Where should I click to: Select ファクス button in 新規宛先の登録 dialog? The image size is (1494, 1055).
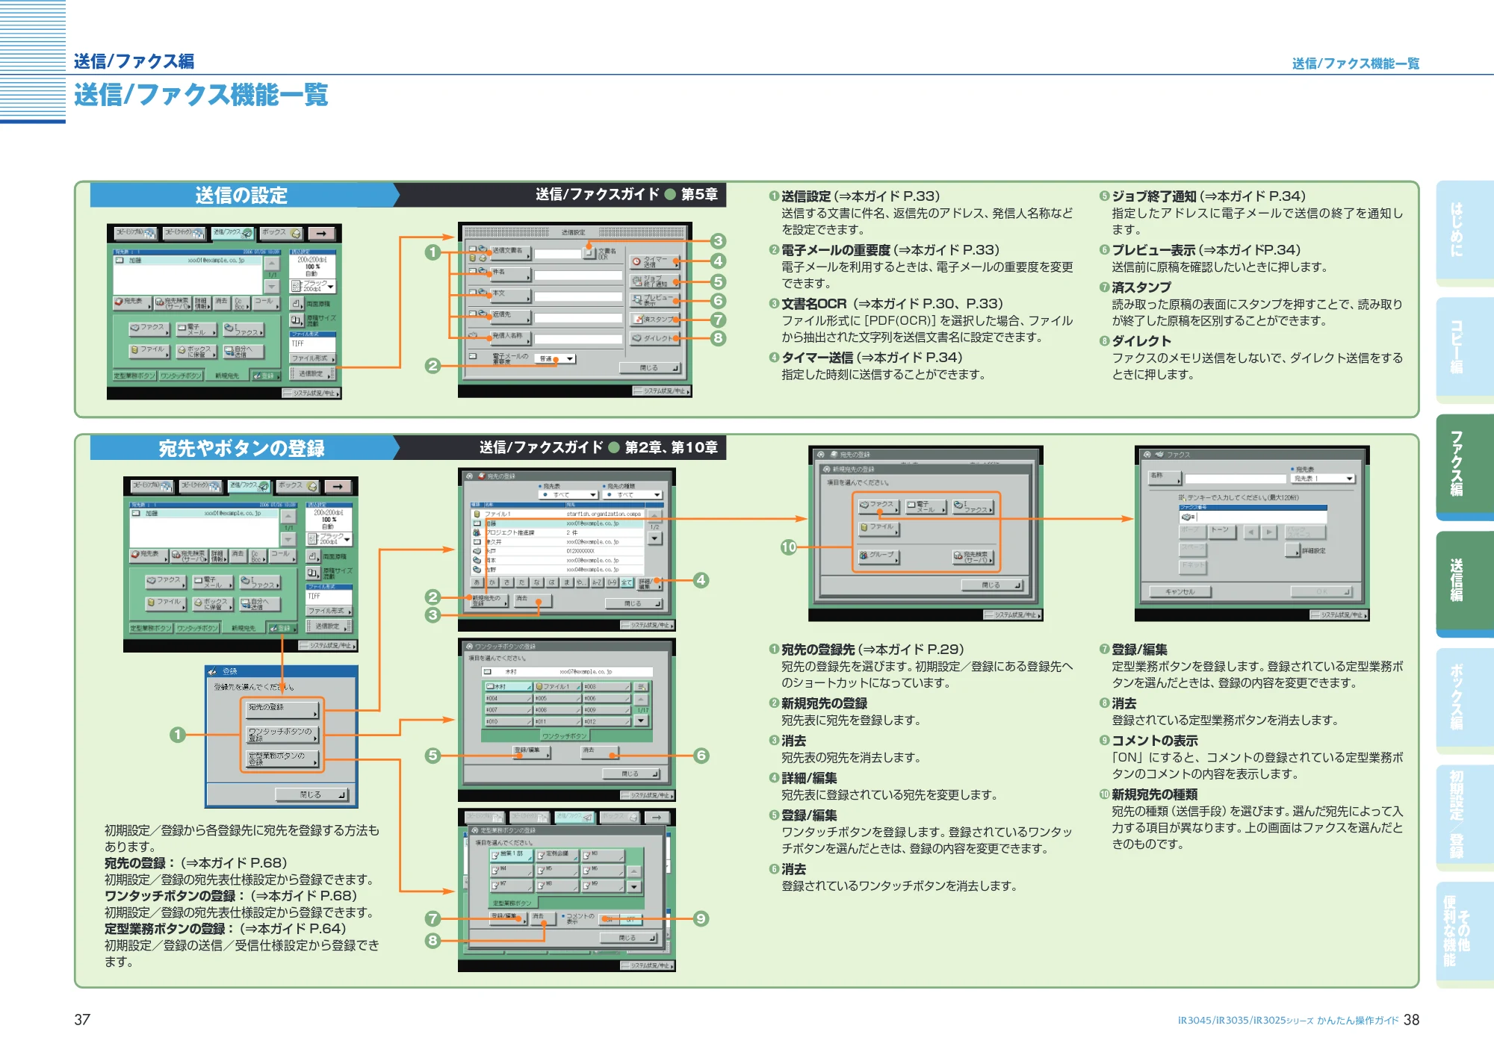coord(878,506)
